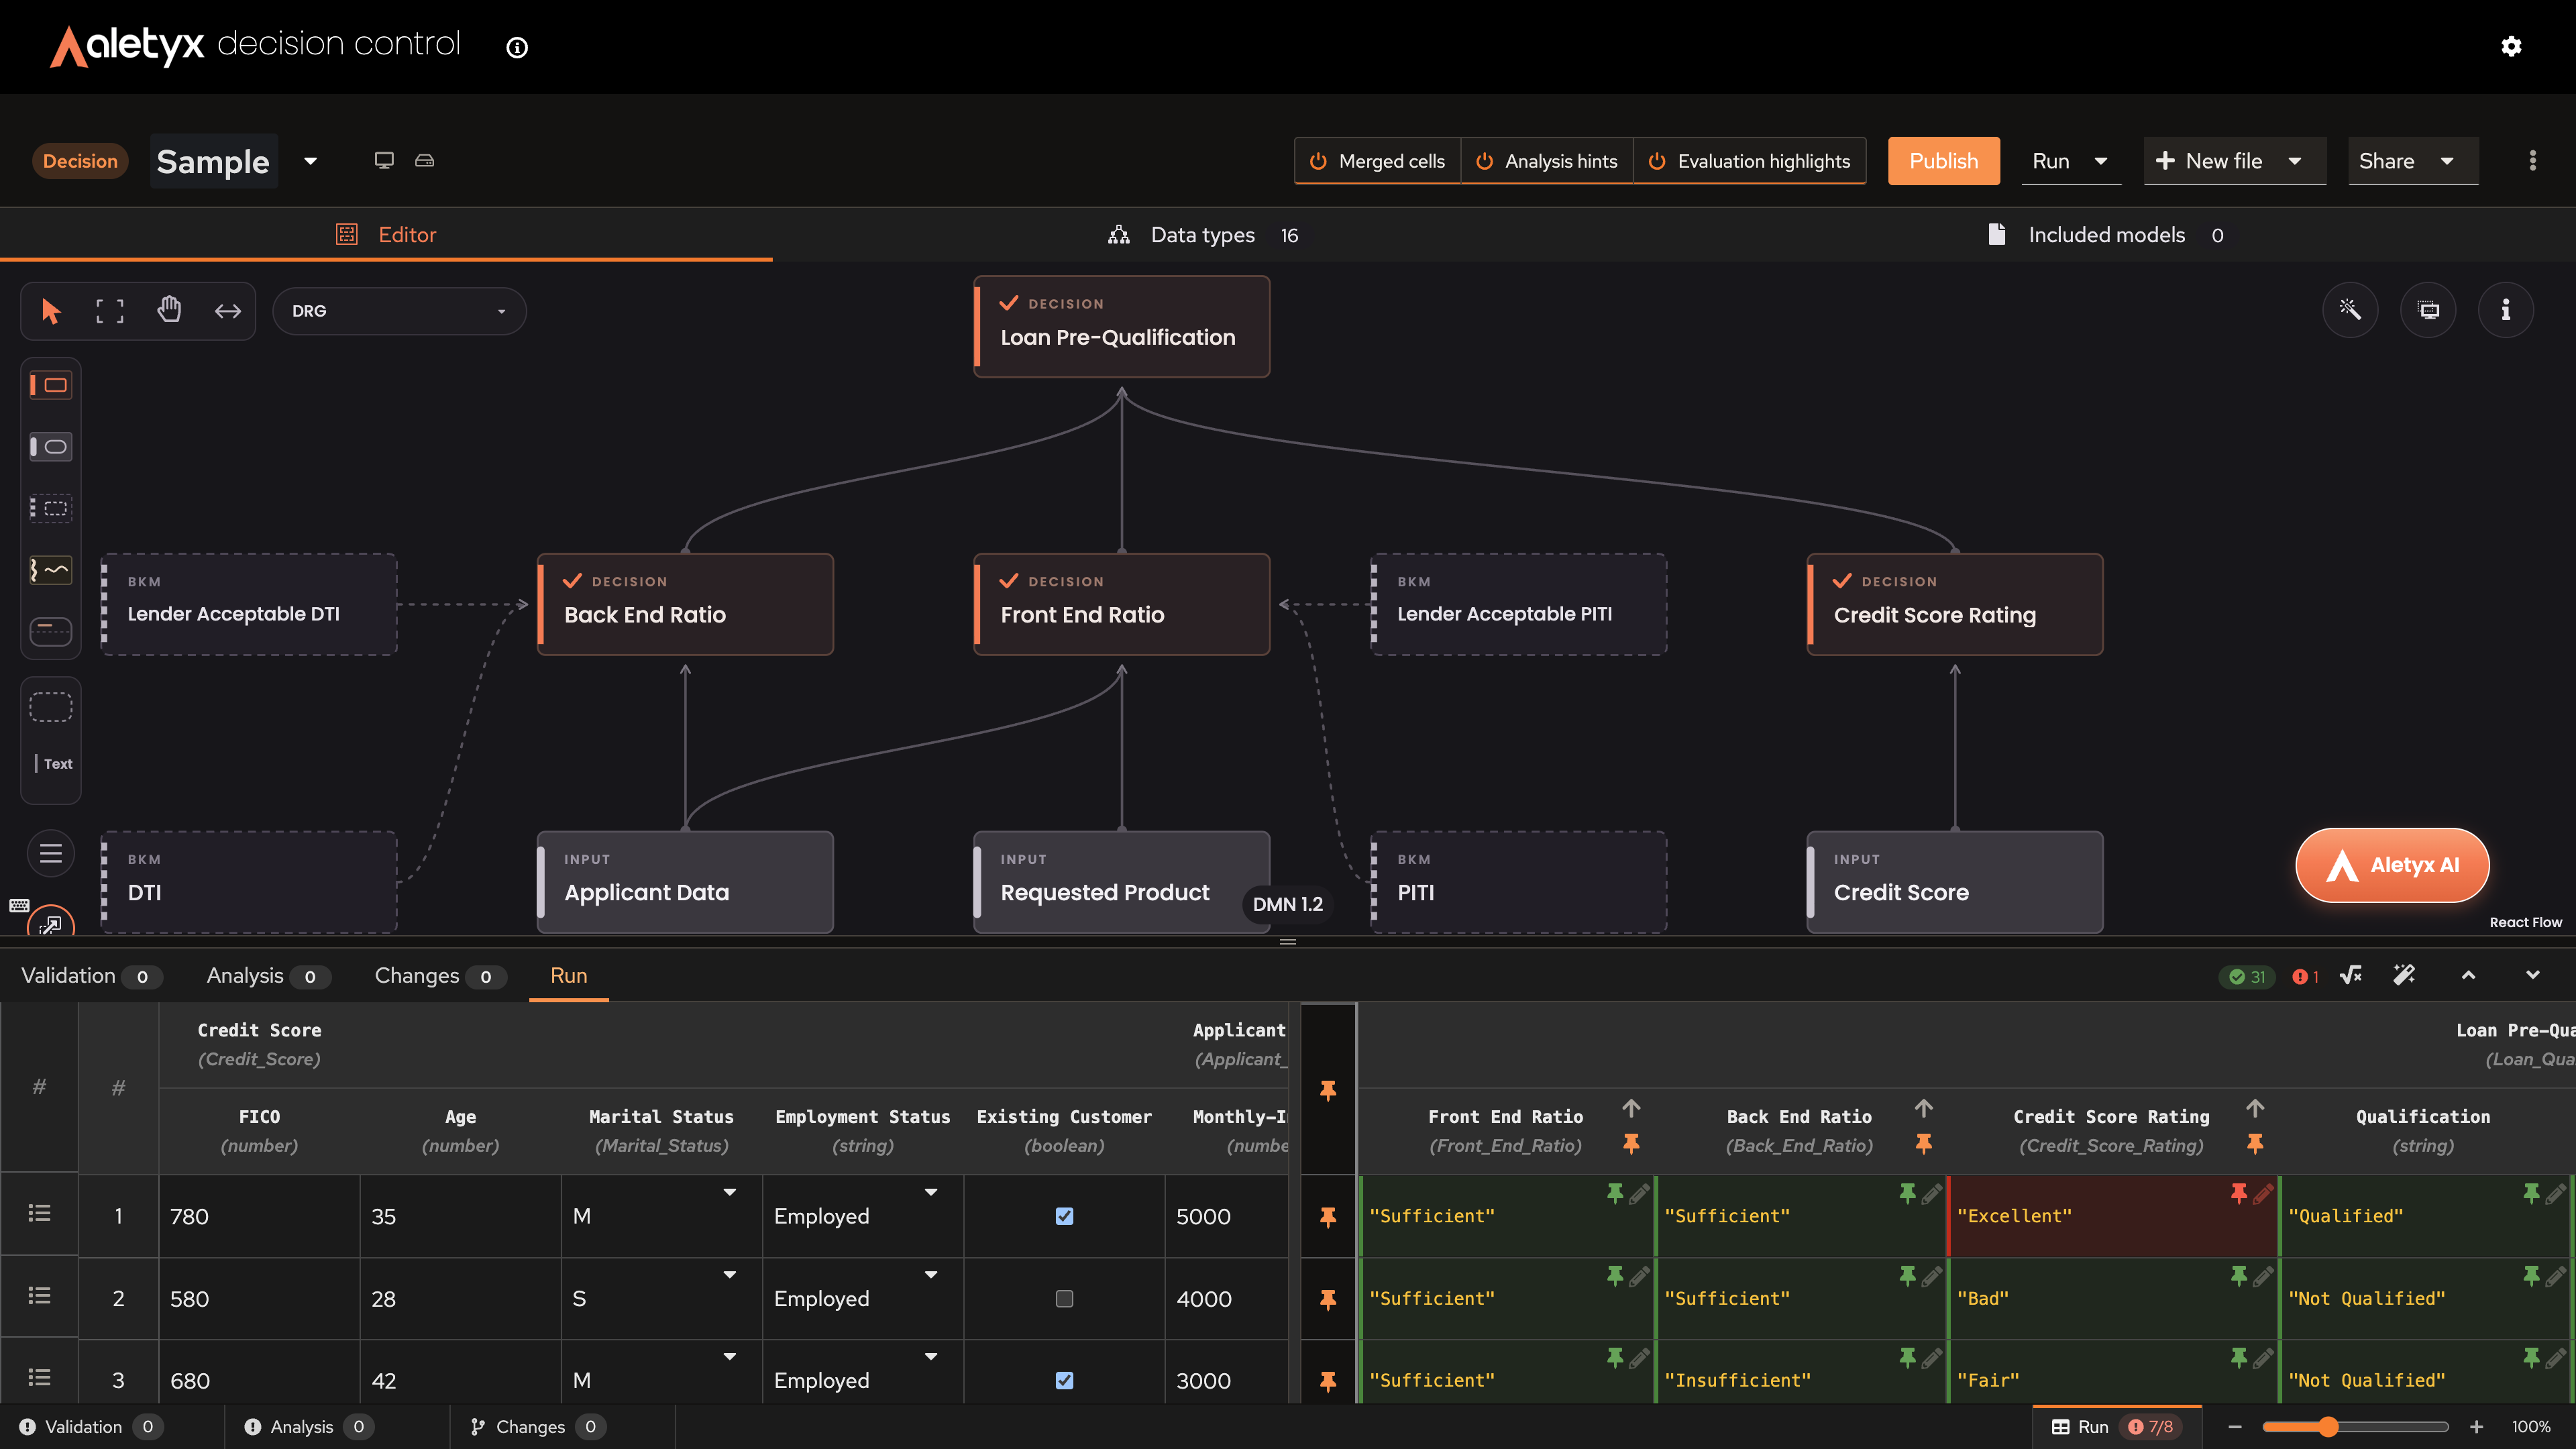Toggle Evaluation highlights option
Screen dimensions: 2576x1449
[1750, 161]
